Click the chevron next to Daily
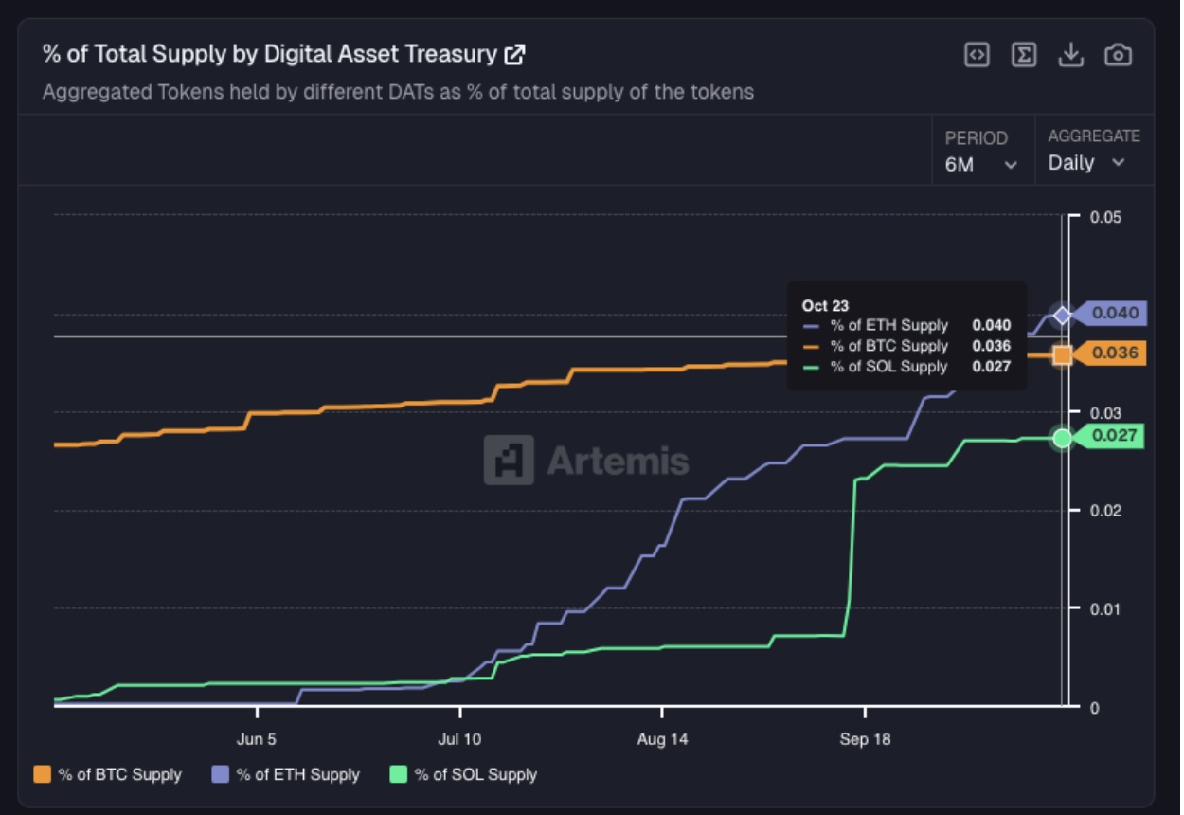Viewport: 1184px width, 815px height. click(x=1119, y=162)
